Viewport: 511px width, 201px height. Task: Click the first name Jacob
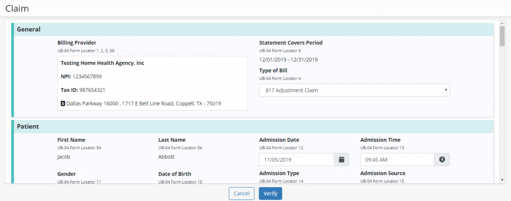pyautogui.click(x=65, y=157)
